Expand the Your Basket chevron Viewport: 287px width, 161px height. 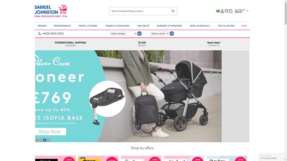click(248, 11)
